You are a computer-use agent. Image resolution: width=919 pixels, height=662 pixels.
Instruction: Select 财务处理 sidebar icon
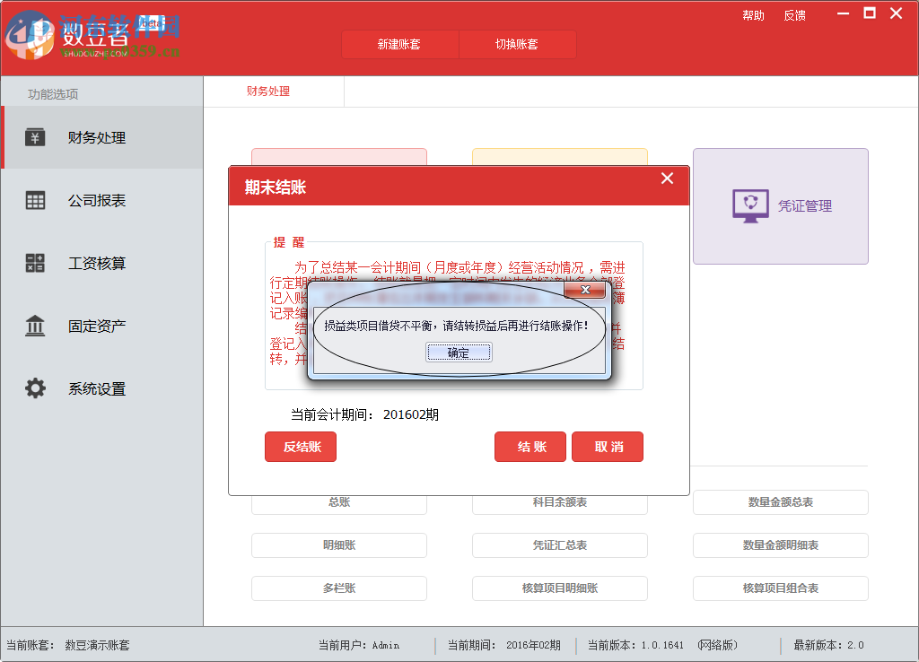click(x=34, y=137)
